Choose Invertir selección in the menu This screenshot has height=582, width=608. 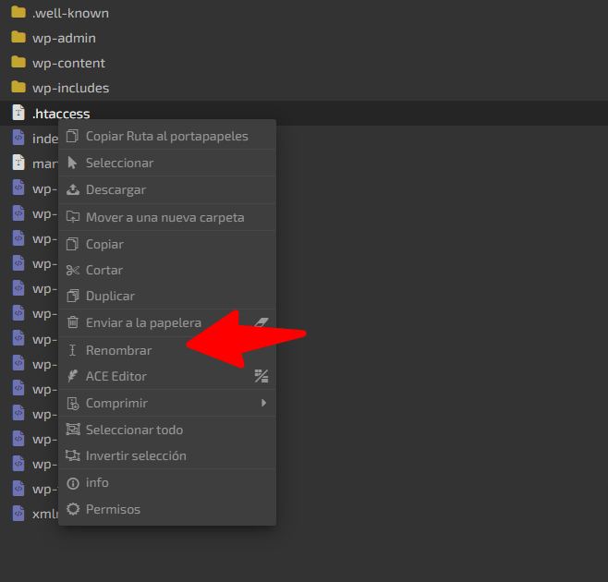(167, 456)
